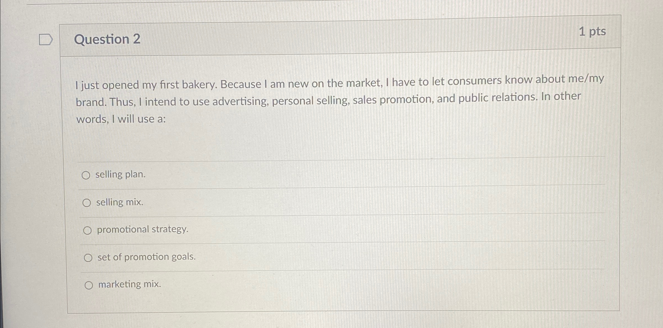Click inside the Question 2 card

pos(335,145)
